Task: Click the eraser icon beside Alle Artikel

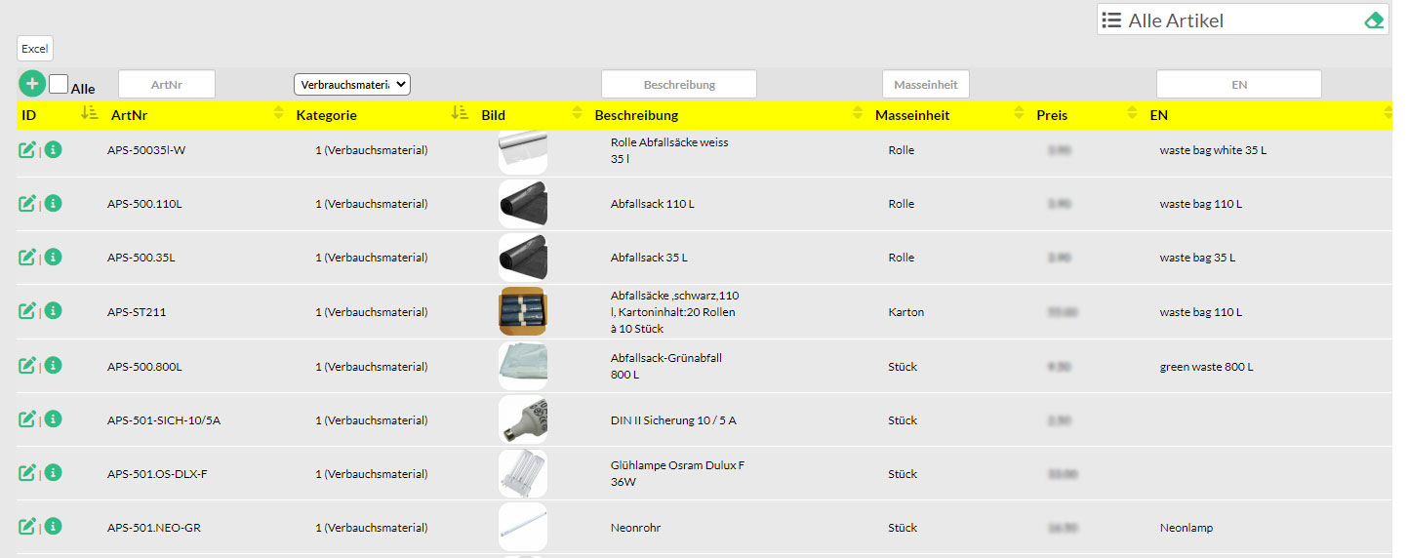Action: 1374,20
